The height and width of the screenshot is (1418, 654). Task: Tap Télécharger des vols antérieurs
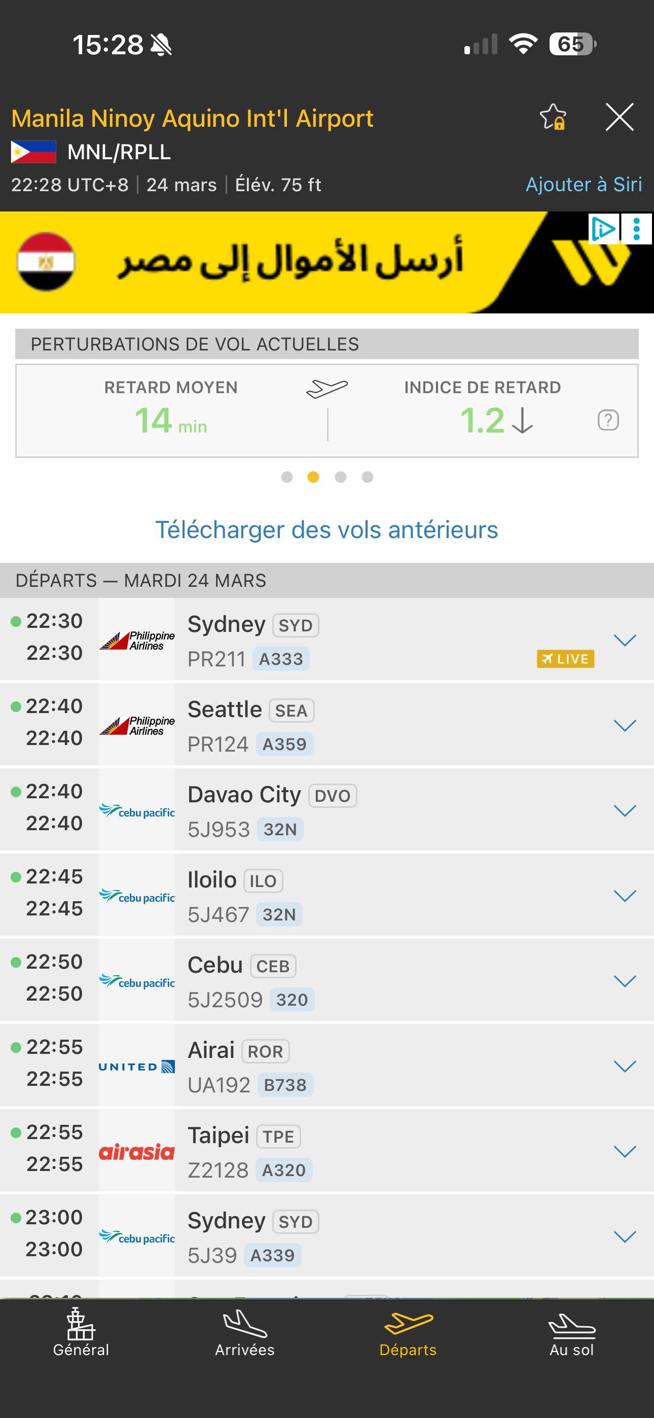[x=327, y=530]
